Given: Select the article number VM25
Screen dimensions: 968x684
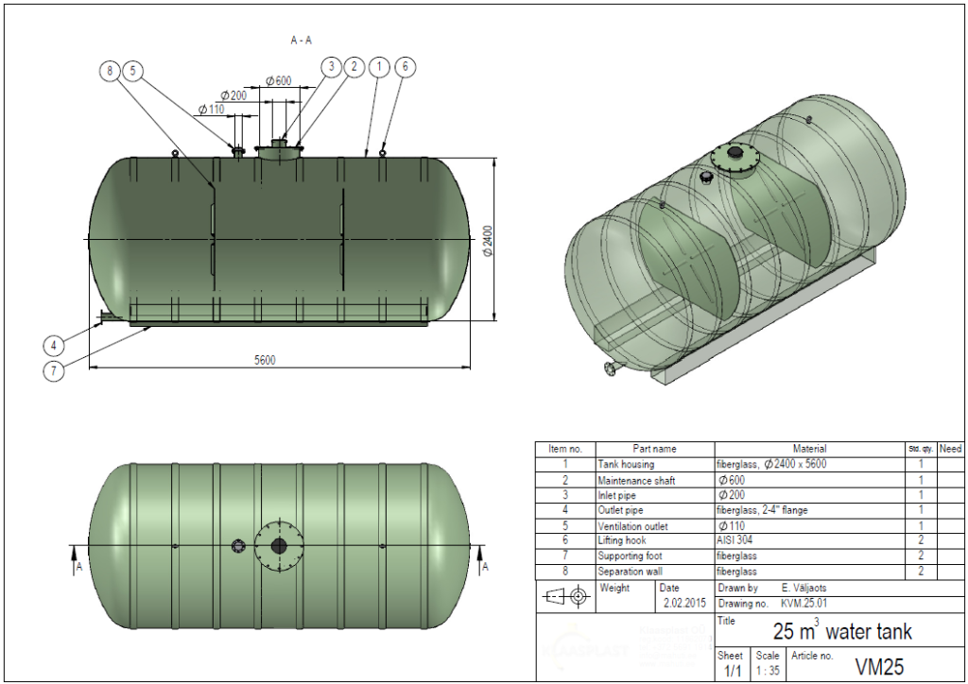Looking at the screenshot, I should [880, 666].
